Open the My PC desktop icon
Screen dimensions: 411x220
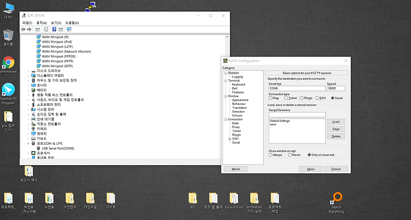(9, 11)
